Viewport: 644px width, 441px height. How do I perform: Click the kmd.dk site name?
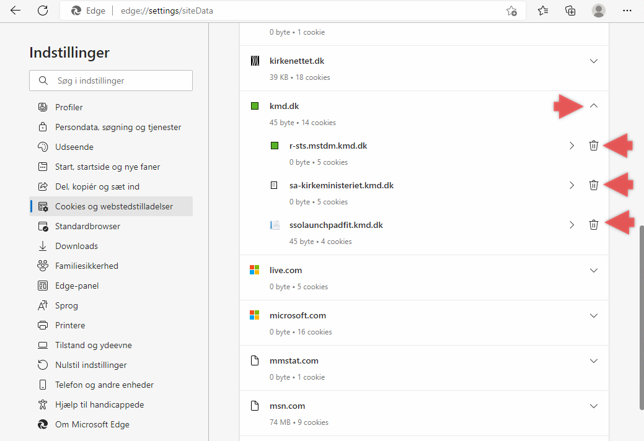pos(285,107)
